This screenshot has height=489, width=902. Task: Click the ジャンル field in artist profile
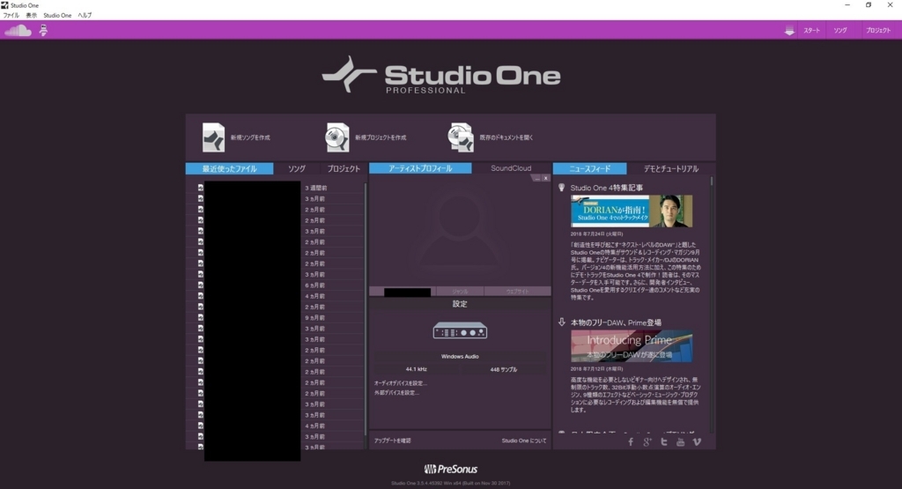tap(460, 292)
